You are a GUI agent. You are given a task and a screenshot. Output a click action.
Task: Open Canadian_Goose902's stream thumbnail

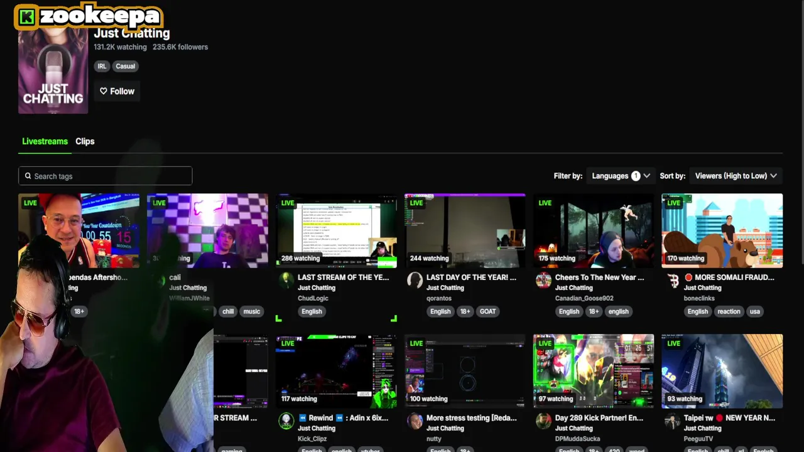[594, 230]
